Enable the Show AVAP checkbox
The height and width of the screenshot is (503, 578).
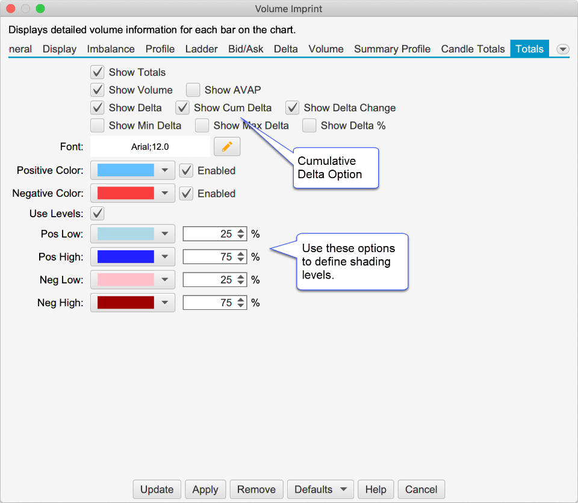click(193, 90)
